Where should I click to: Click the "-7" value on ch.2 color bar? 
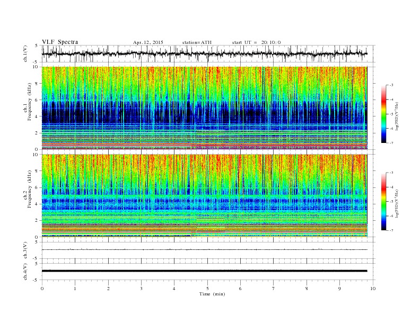(391, 230)
